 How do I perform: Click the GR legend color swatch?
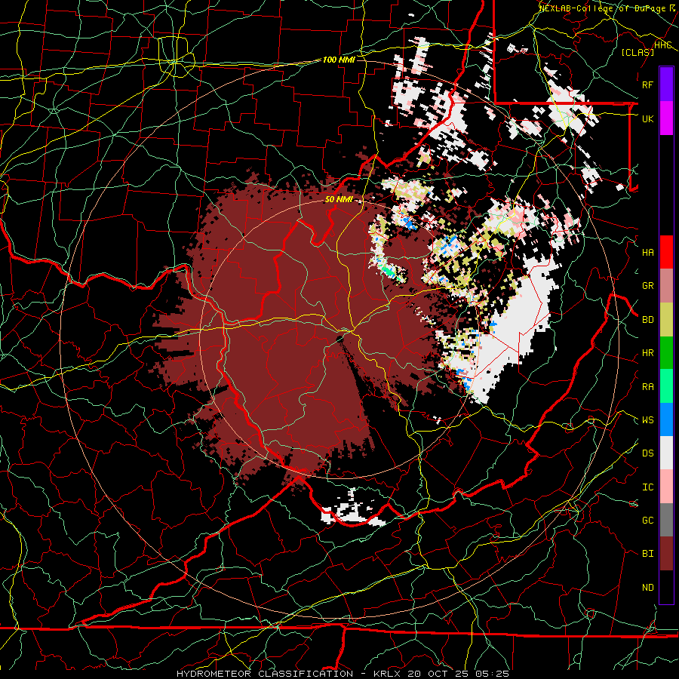(666, 286)
